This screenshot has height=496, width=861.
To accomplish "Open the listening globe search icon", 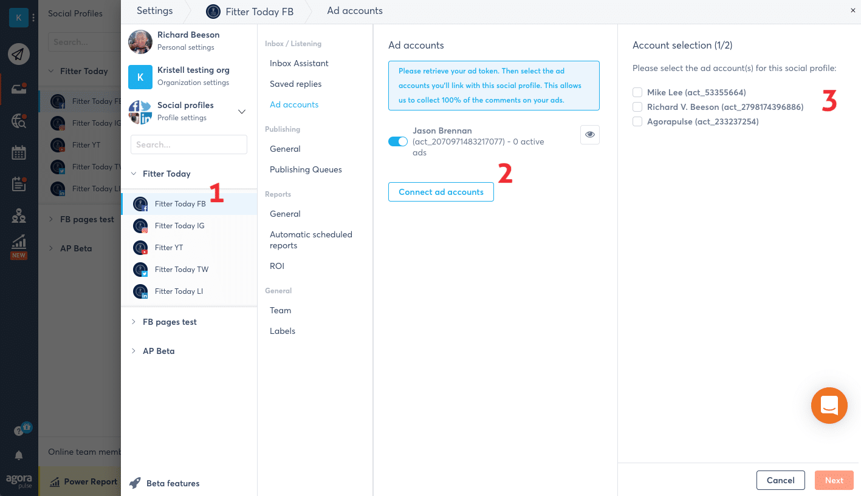I will [x=19, y=121].
